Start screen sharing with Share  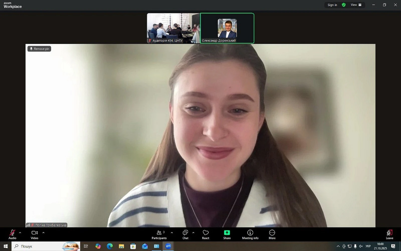point(227,234)
